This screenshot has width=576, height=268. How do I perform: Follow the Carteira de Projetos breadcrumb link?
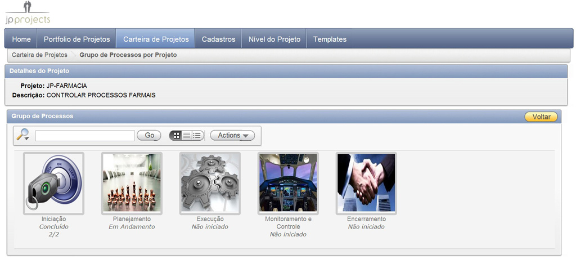point(40,55)
